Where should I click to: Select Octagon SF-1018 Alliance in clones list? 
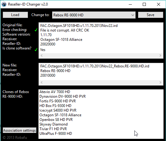[x=60, y=115]
